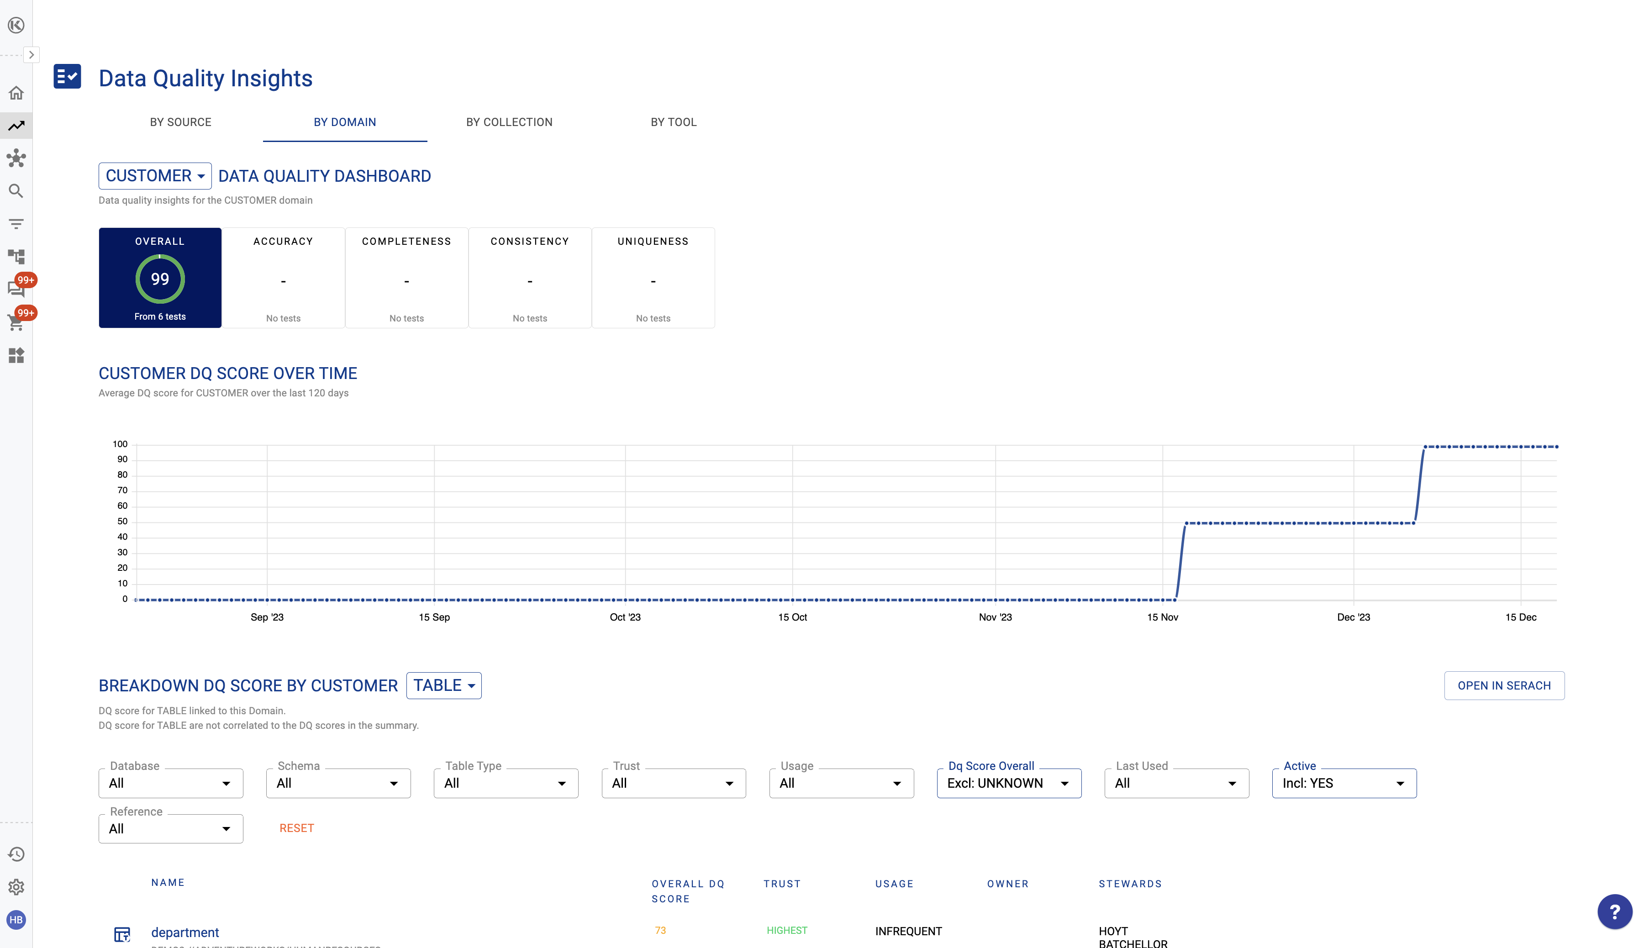This screenshot has height=948, width=1644.
Task: Open the TABLE breakdown type dropdown
Action: [x=443, y=685]
